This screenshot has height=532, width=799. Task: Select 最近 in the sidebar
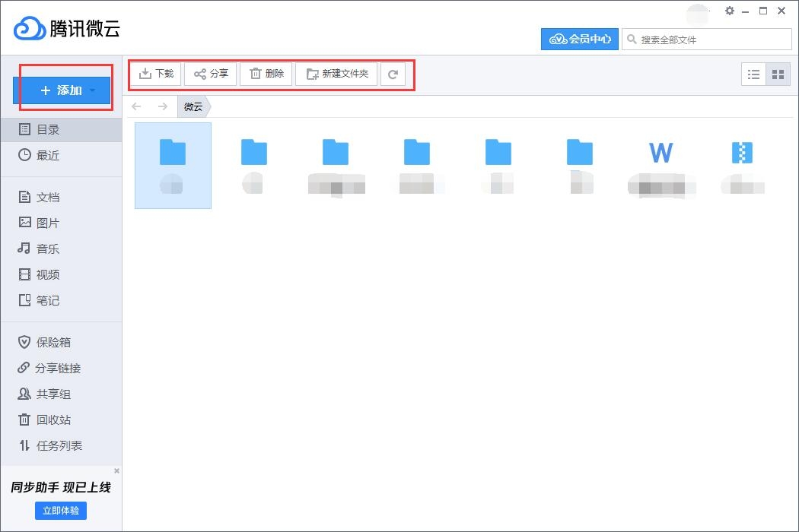click(39, 155)
